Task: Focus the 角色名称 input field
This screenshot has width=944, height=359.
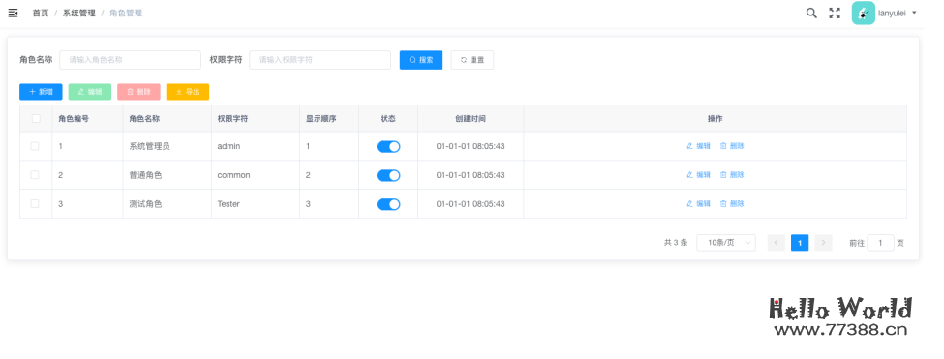Action: click(130, 60)
